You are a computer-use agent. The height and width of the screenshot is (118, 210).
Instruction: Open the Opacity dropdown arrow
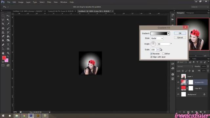[208, 66]
